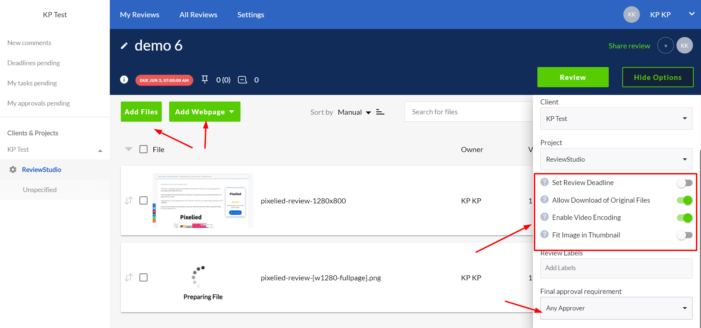Check the box for pixelied-review-1280x800
Screen dimensions: 701x328
click(143, 200)
